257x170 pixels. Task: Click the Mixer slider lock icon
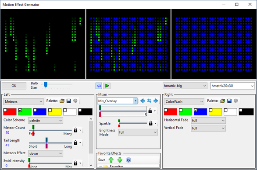click(150, 111)
